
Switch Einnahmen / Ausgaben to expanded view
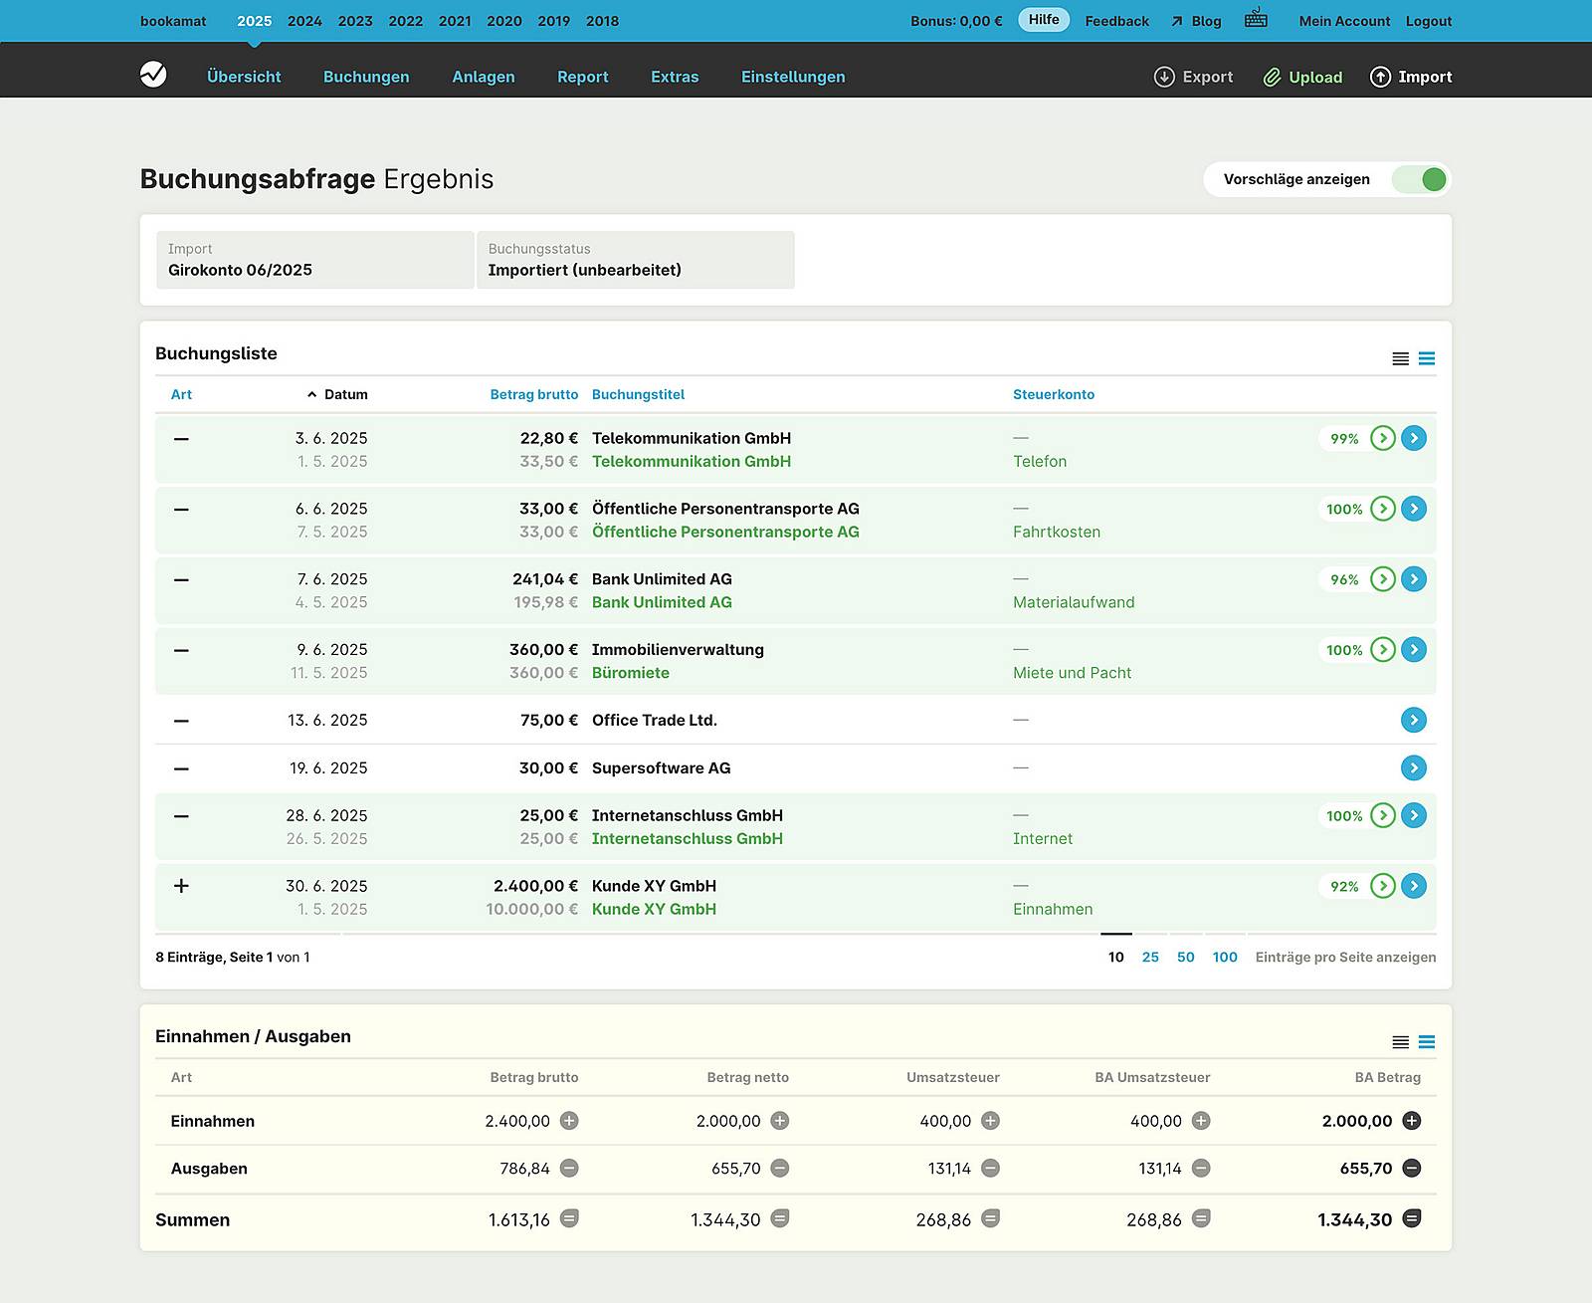1427,1042
